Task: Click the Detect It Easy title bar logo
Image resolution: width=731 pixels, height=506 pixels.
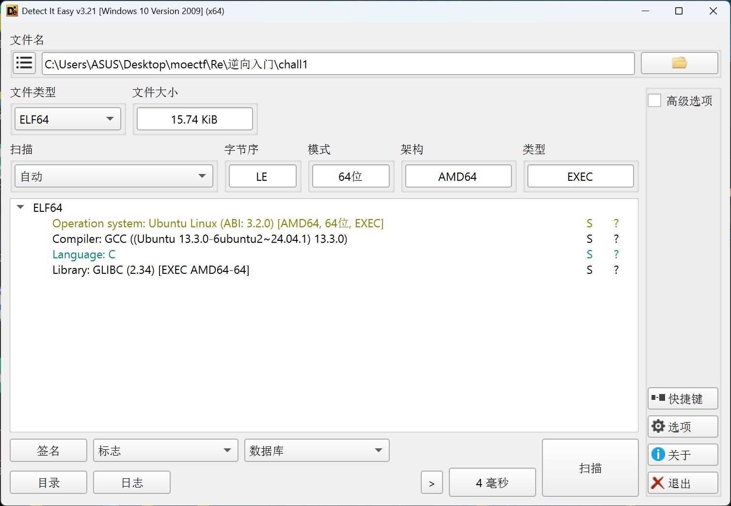Action: 12,11
